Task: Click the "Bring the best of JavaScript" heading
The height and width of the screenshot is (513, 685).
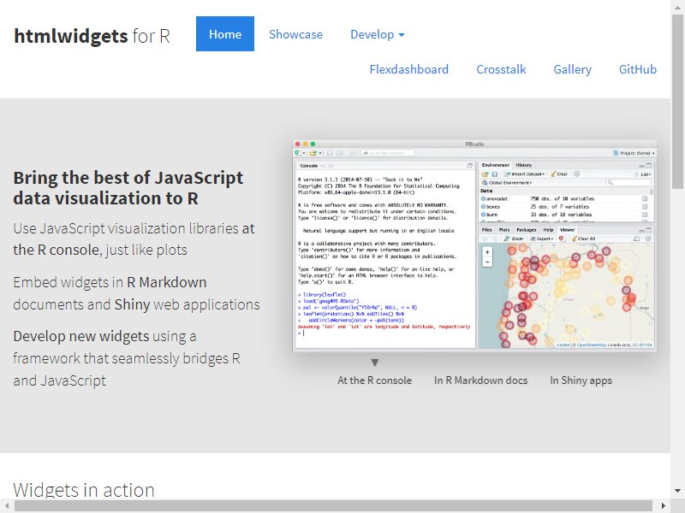Action: [x=128, y=188]
